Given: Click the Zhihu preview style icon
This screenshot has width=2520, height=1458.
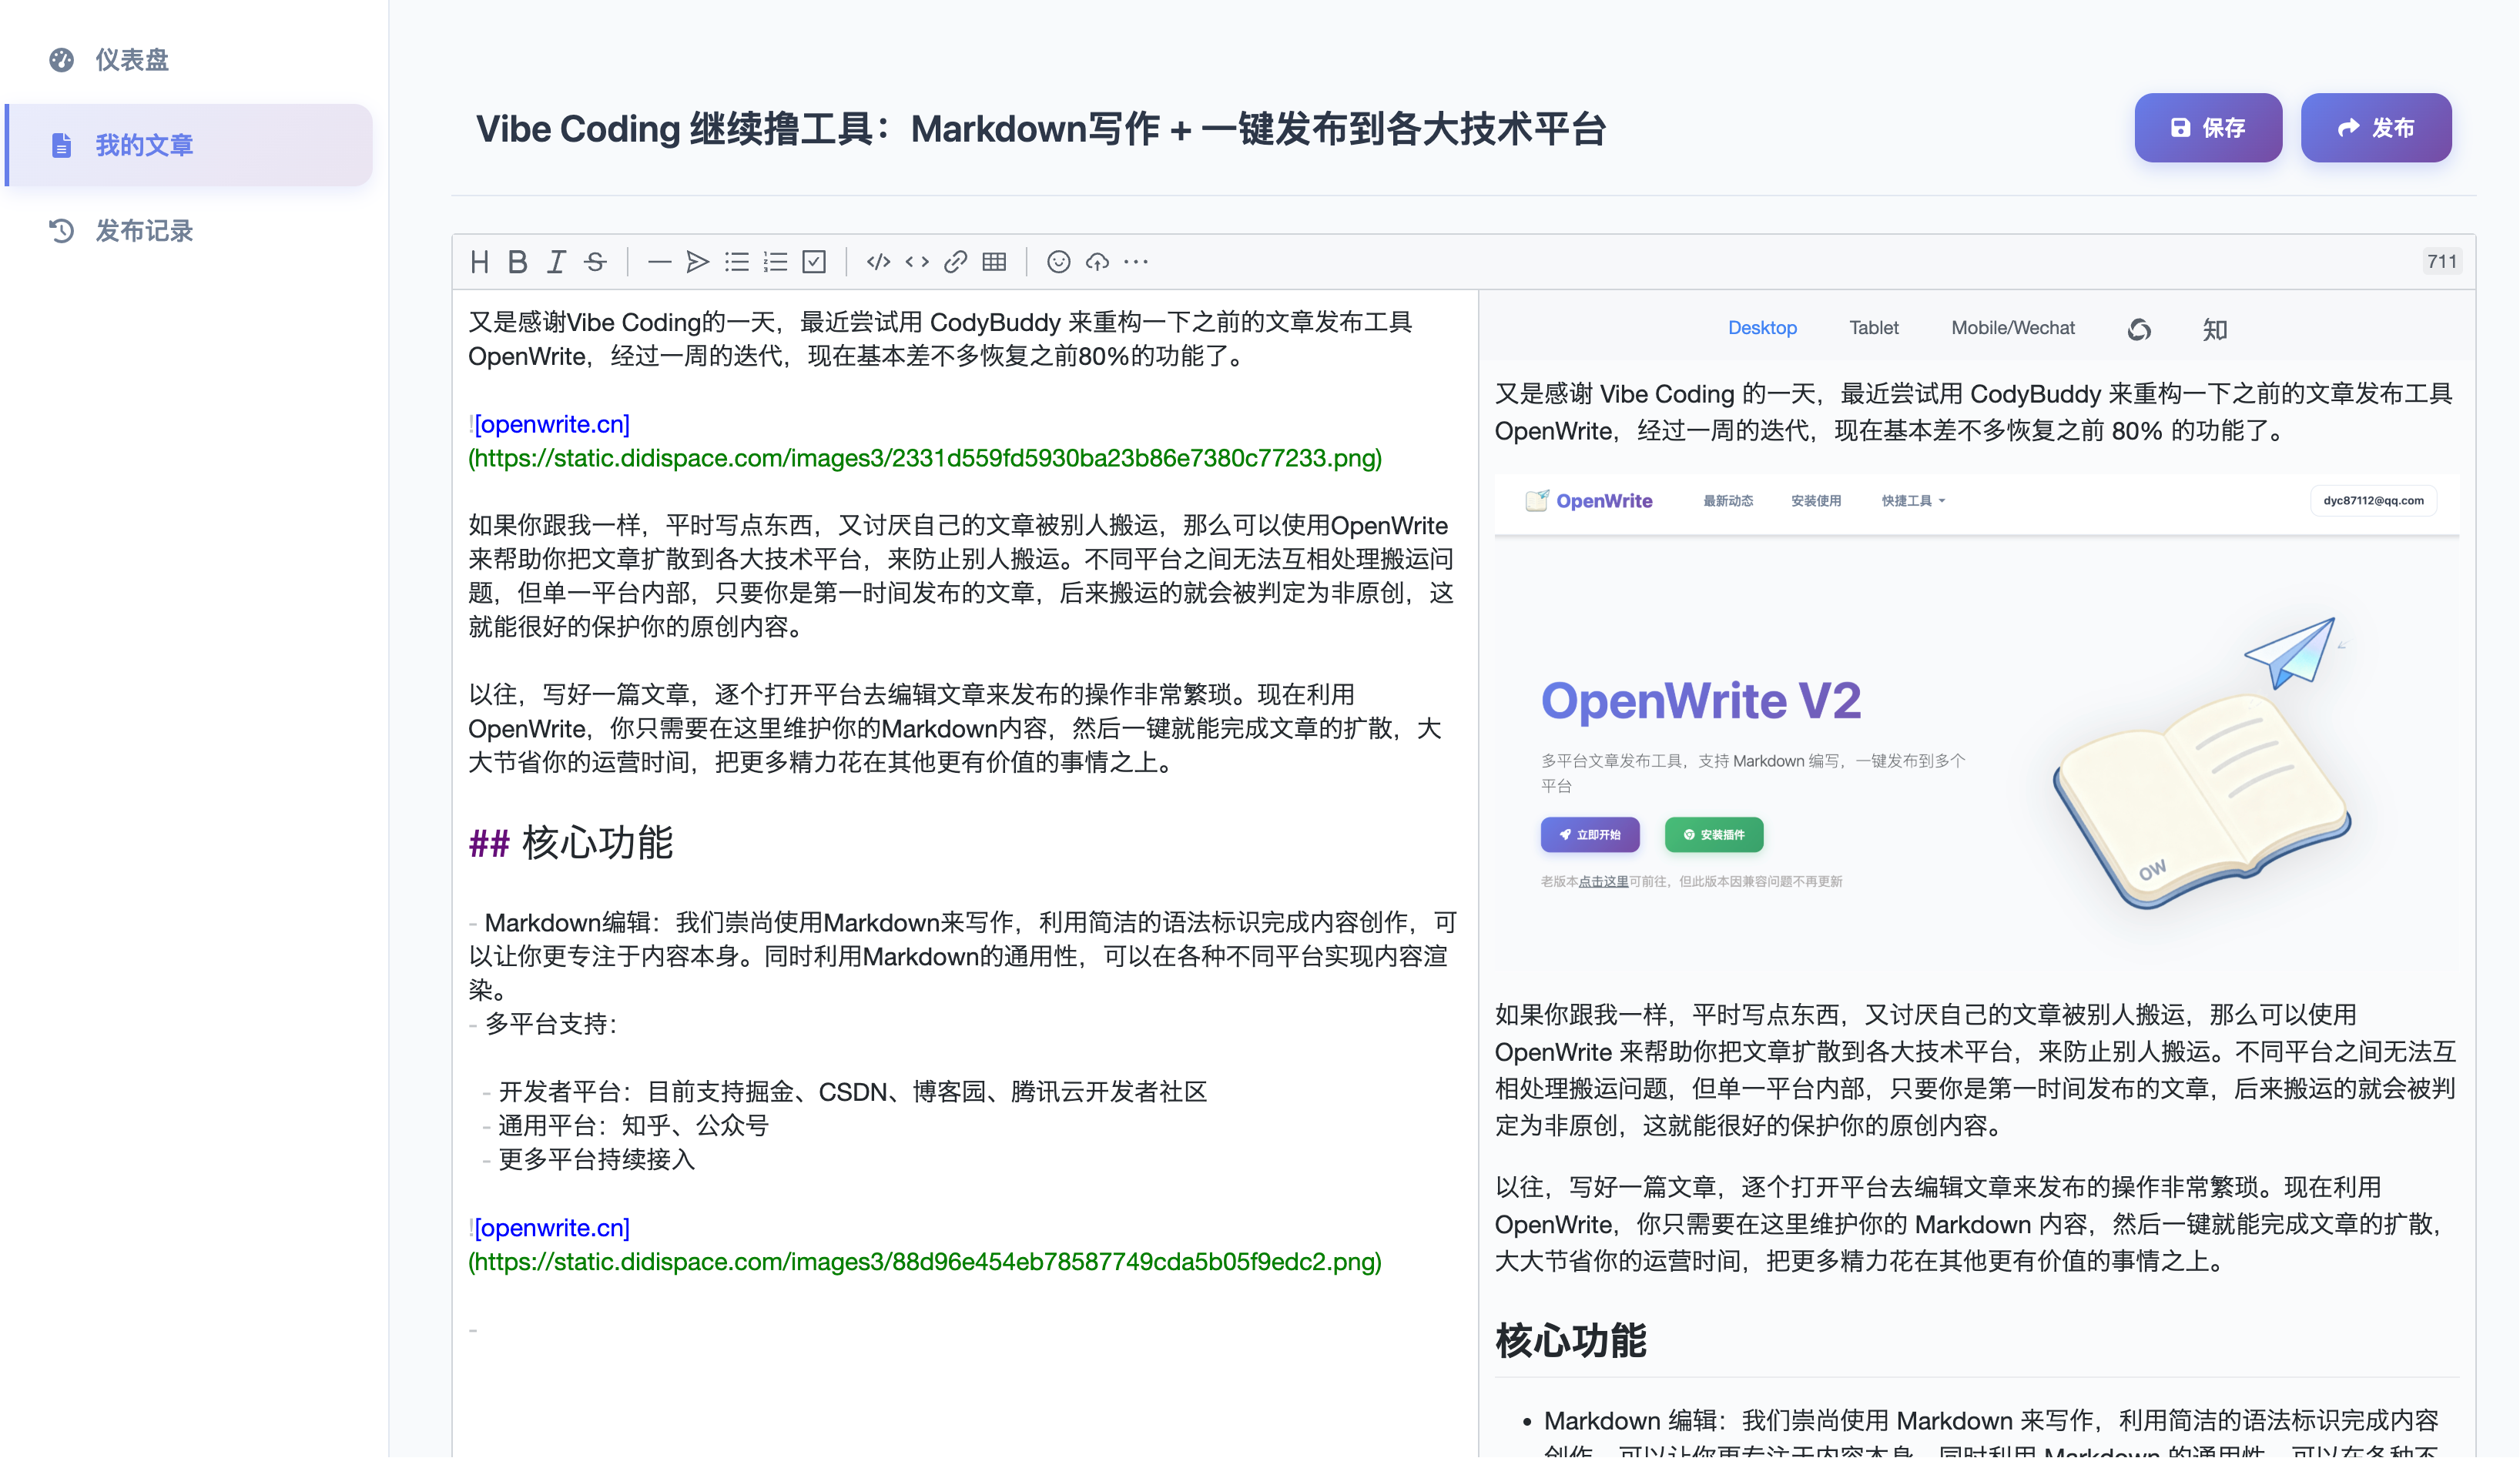Looking at the screenshot, I should click(2214, 329).
